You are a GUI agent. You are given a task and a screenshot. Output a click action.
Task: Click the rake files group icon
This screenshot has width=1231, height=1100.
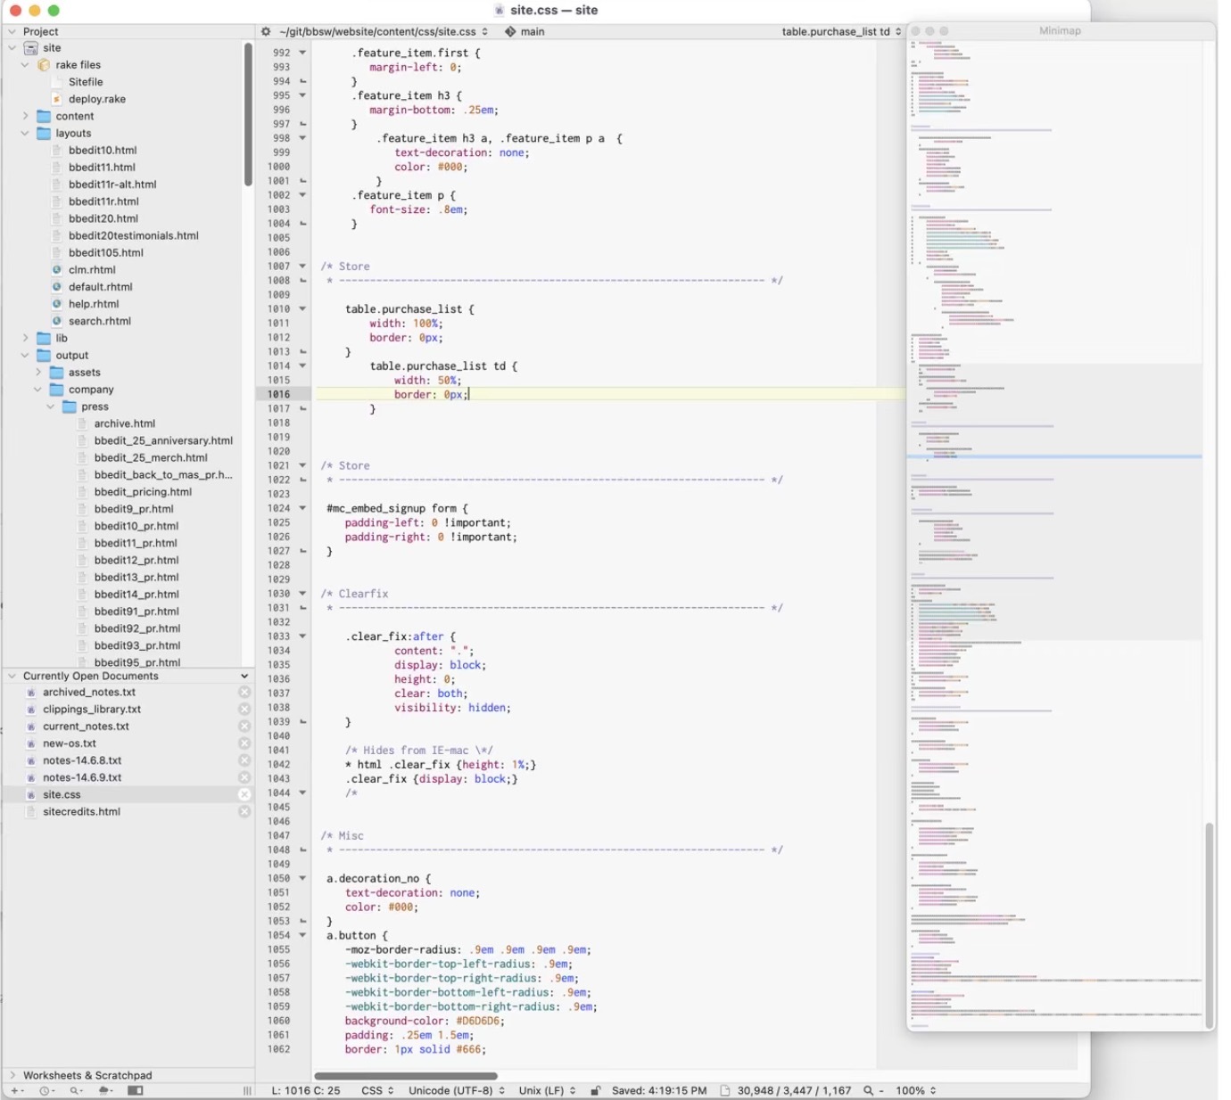[x=44, y=65]
